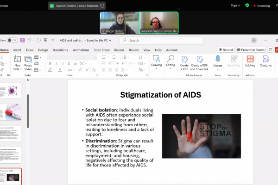Viewport: 278px width, 185px height.
Task: Click the New Slide icon
Action: pyautogui.click(x=18, y=59)
